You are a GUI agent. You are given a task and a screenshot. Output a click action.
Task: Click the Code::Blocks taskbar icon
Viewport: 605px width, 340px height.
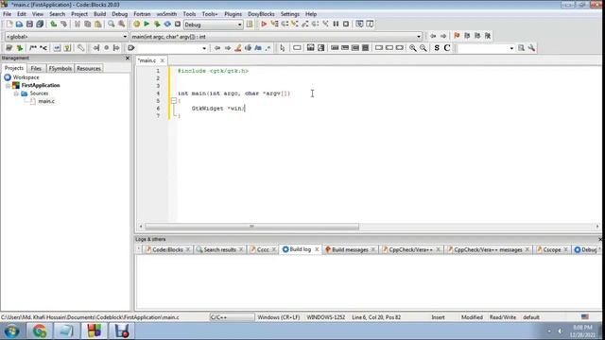pyautogui.click(x=94, y=331)
